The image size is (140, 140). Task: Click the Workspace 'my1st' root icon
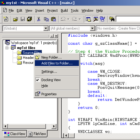[7, 43]
